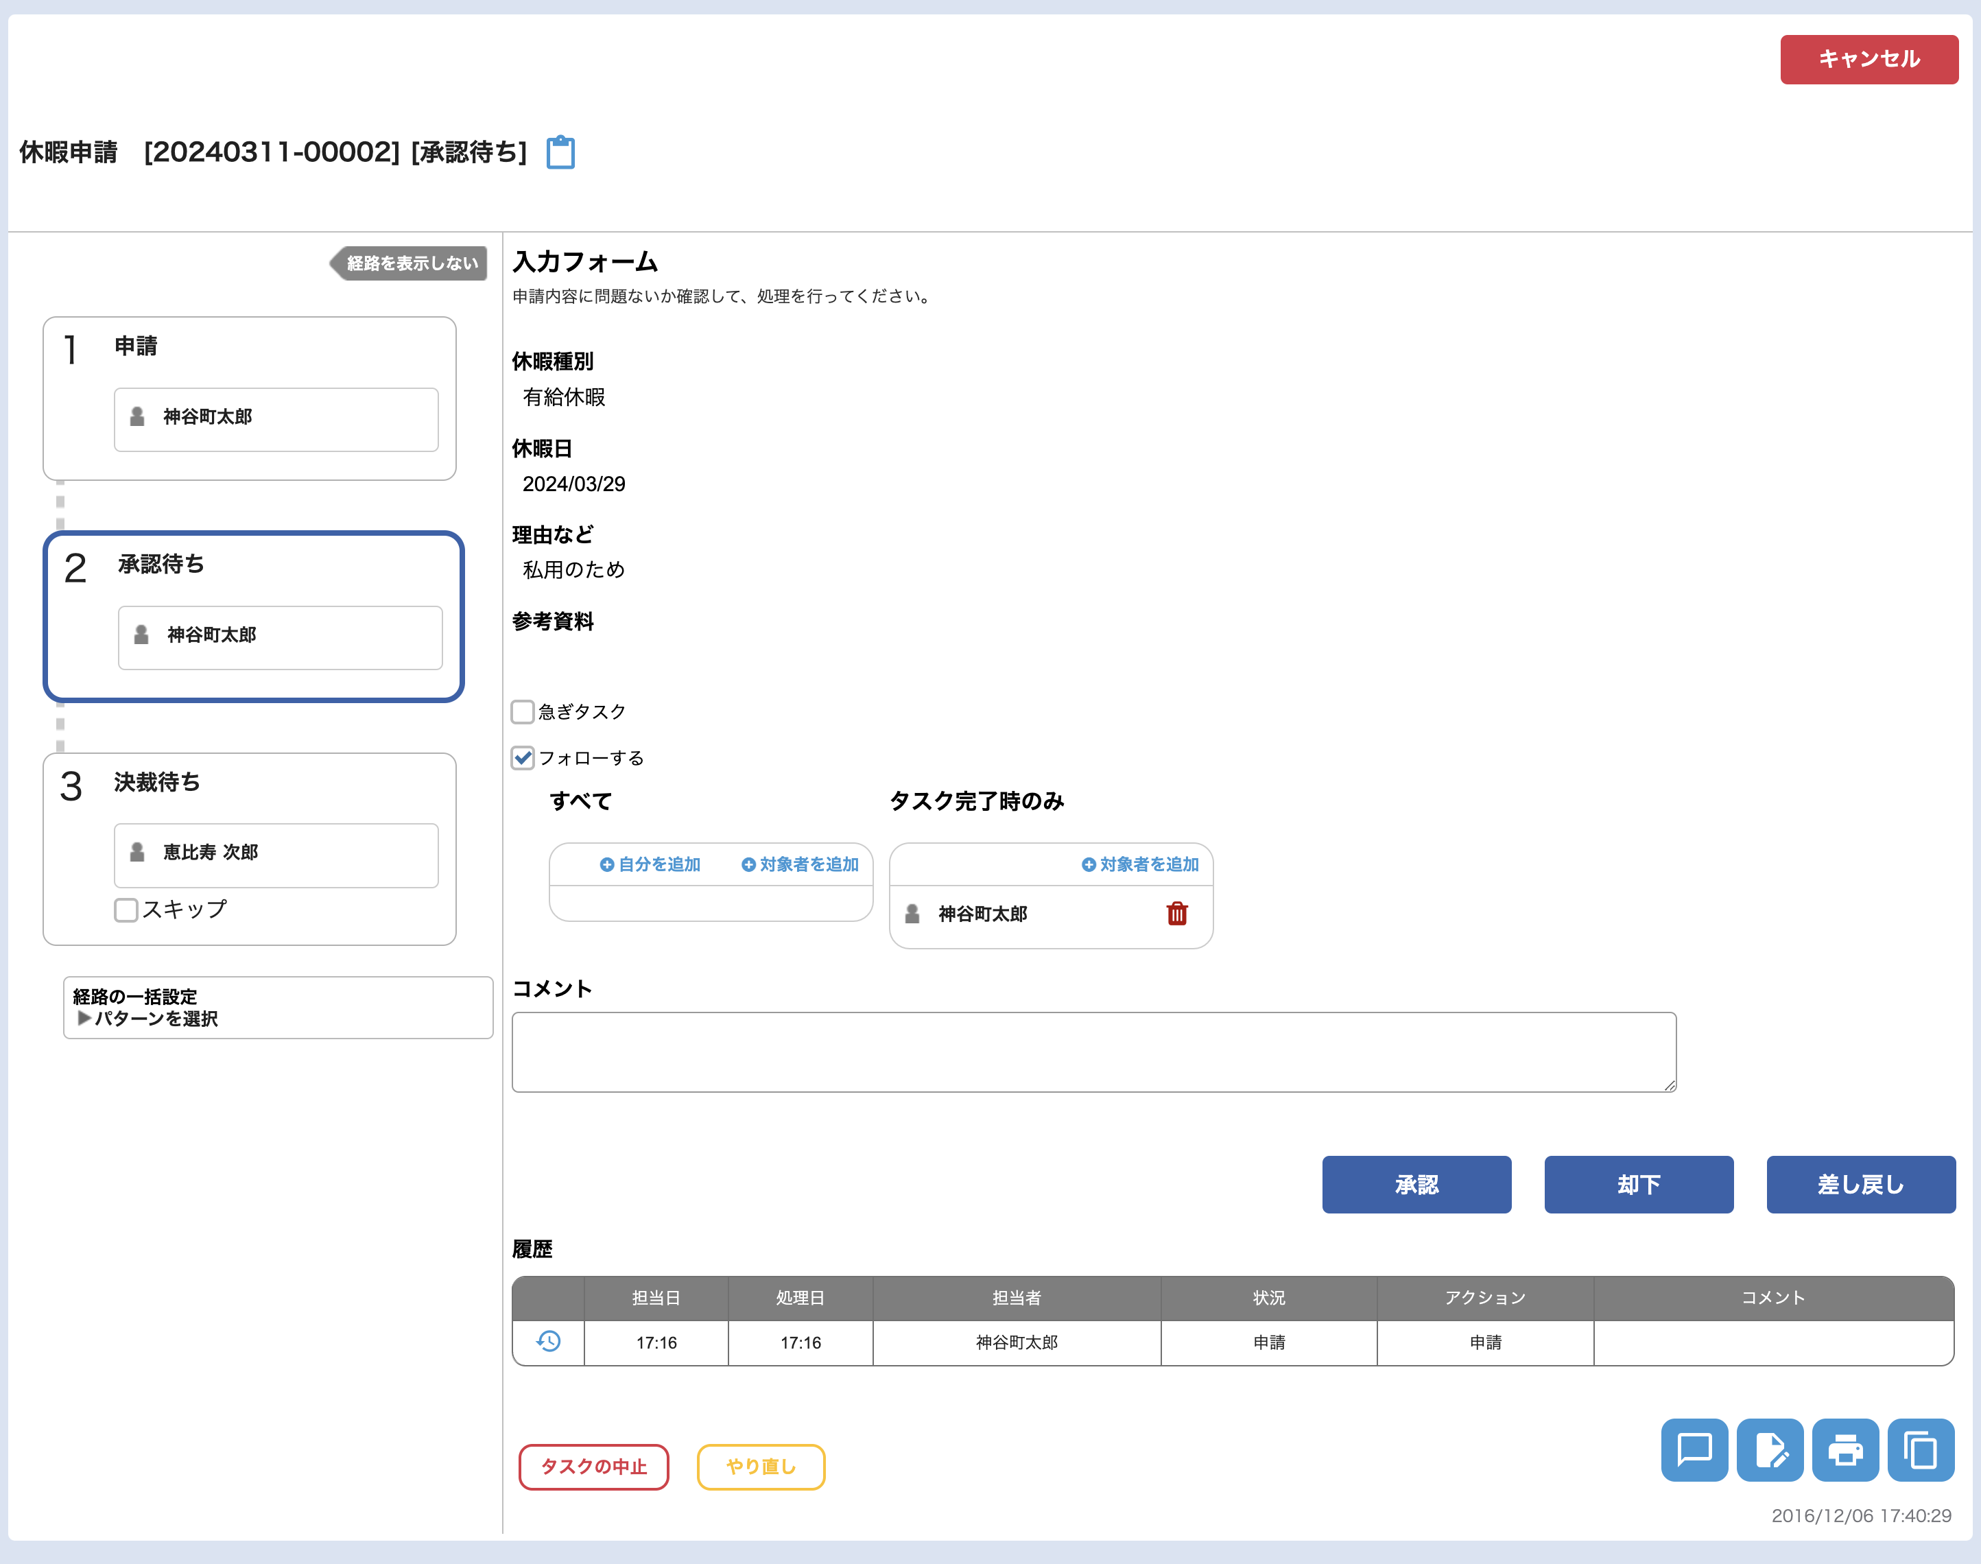Click the やり直し button

tap(761, 1467)
